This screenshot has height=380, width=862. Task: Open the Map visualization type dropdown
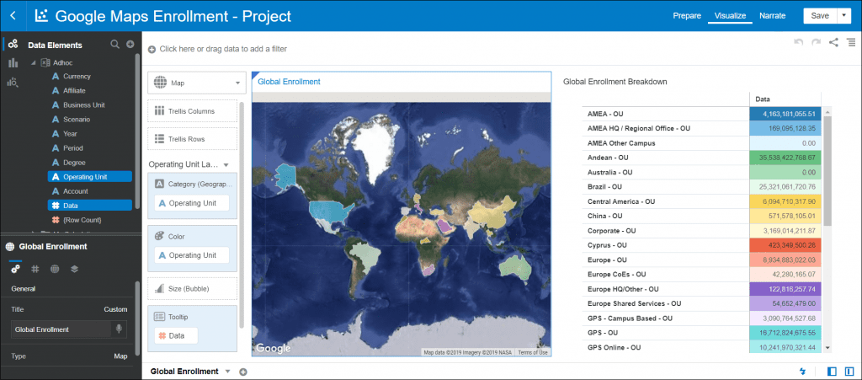pyautogui.click(x=197, y=83)
